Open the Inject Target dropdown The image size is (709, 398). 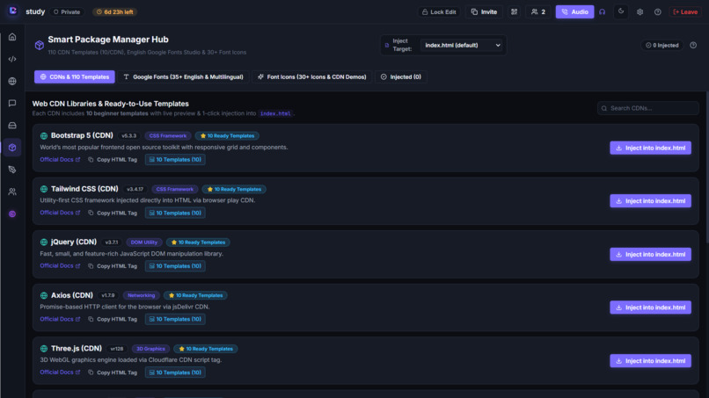[462, 45]
